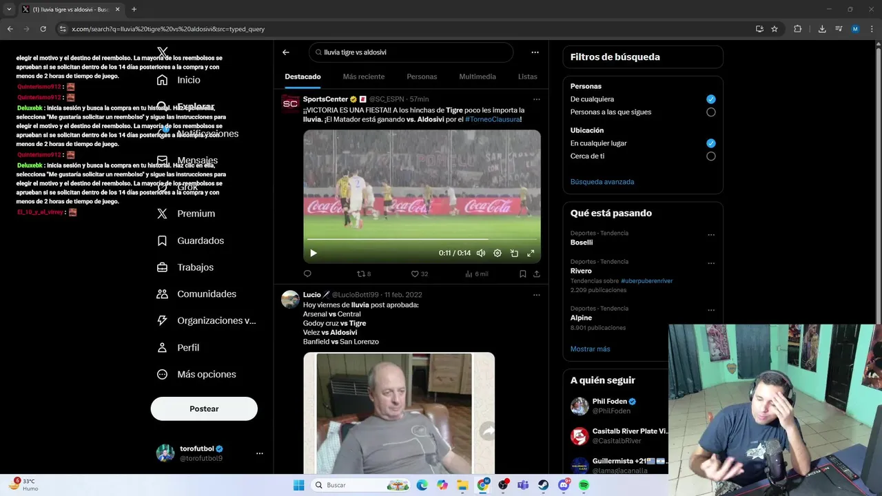Open Chrome extensions puzzle icon
The width and height of the screenshot is (882, 496).
(798, 29)
